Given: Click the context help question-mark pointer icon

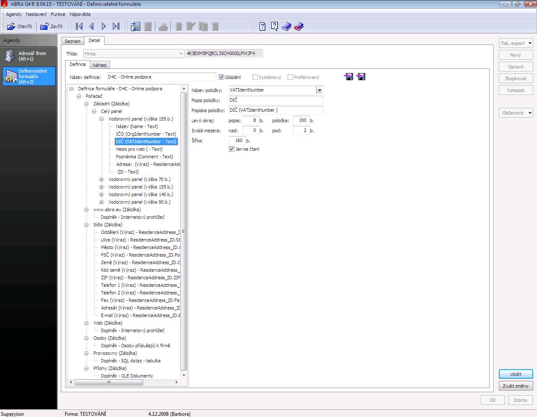Looking at the screenshot, I should coord(275,26).
